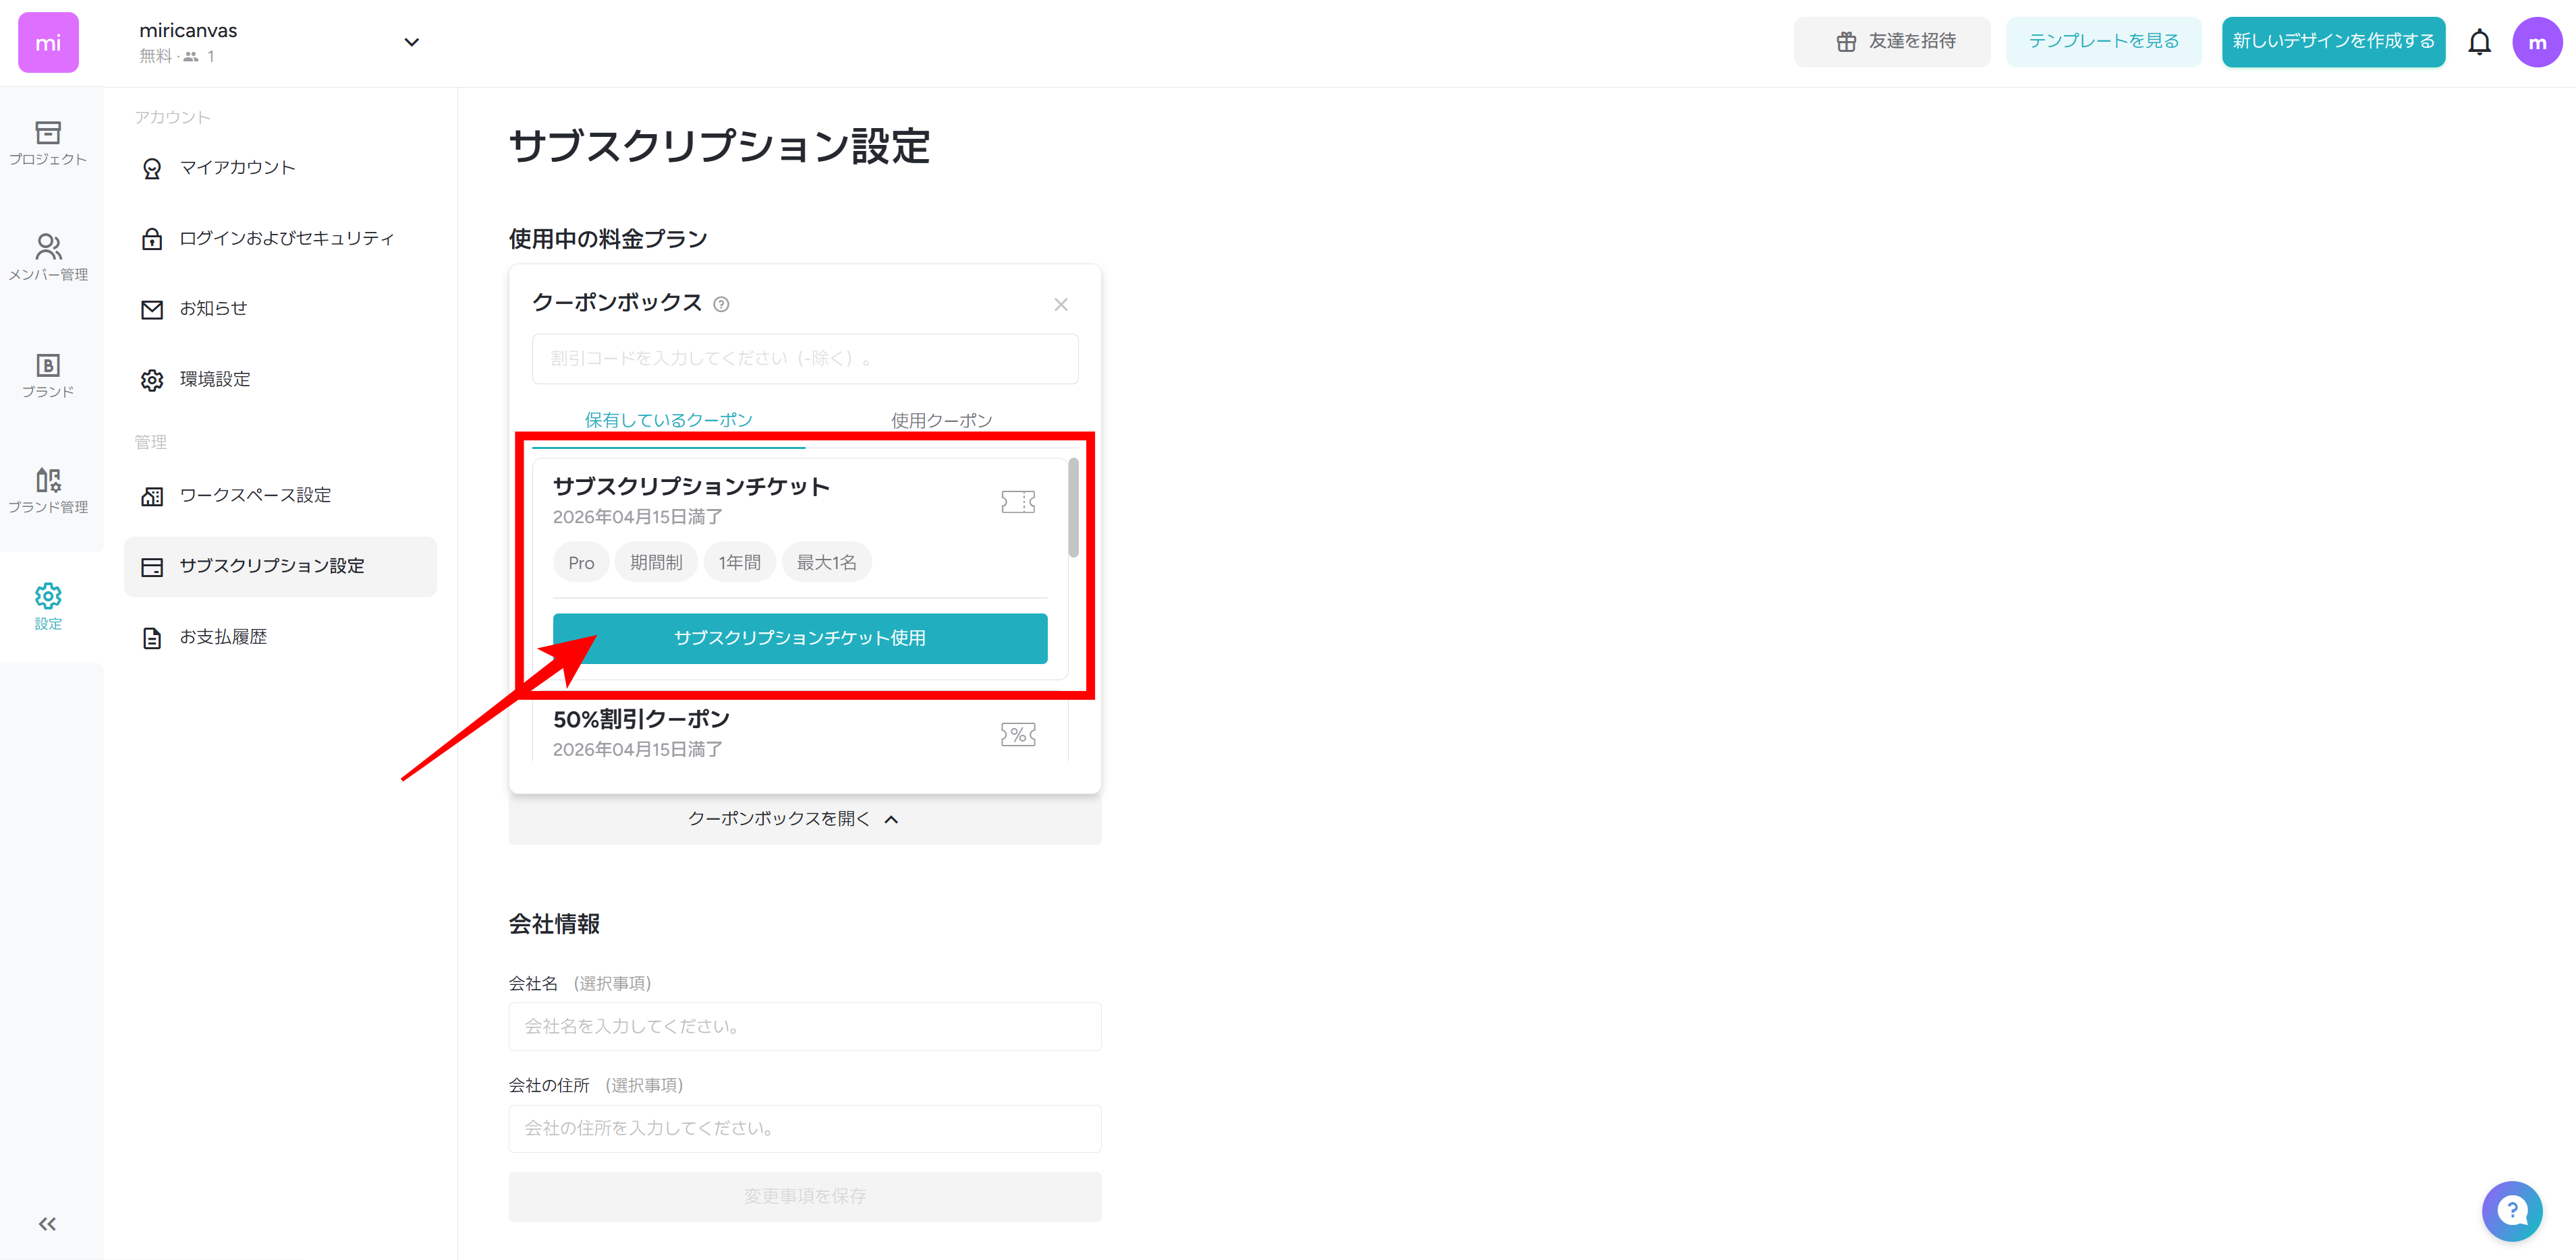Switch to the 使用クーポン tab

point(940,420)
